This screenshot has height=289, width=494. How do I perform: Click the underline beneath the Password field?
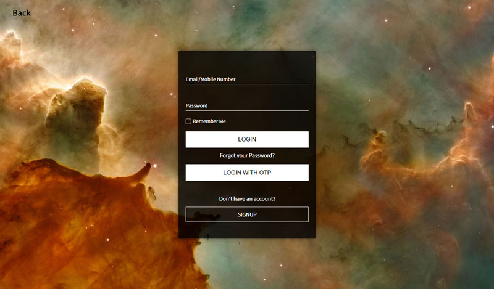click(247, 110)
